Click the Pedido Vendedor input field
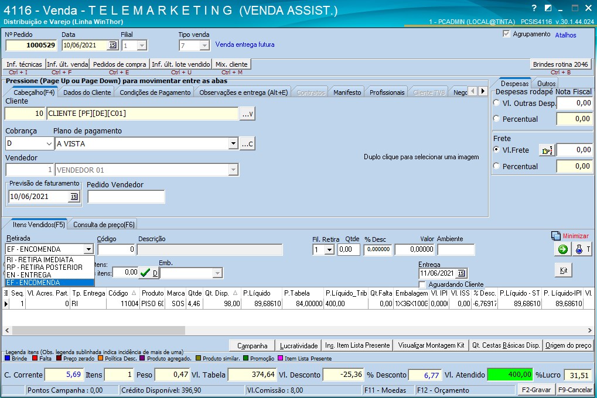The image size is (597, 398). (x=126, y=197)
